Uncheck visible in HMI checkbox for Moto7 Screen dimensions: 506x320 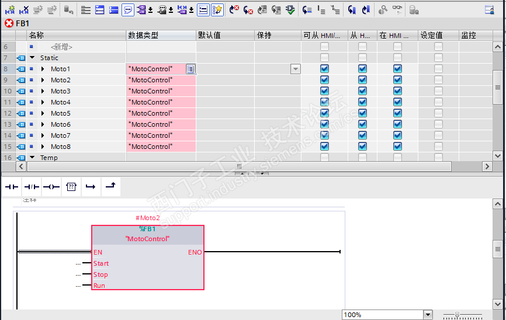tap(397, 135)
